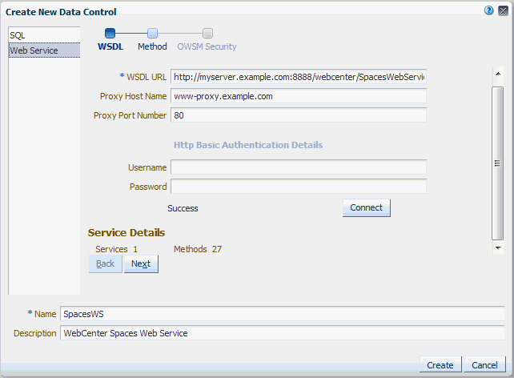Click the Username input field
Image resolution: width=514 pixels, height=378 pixels.
(299, 167)
